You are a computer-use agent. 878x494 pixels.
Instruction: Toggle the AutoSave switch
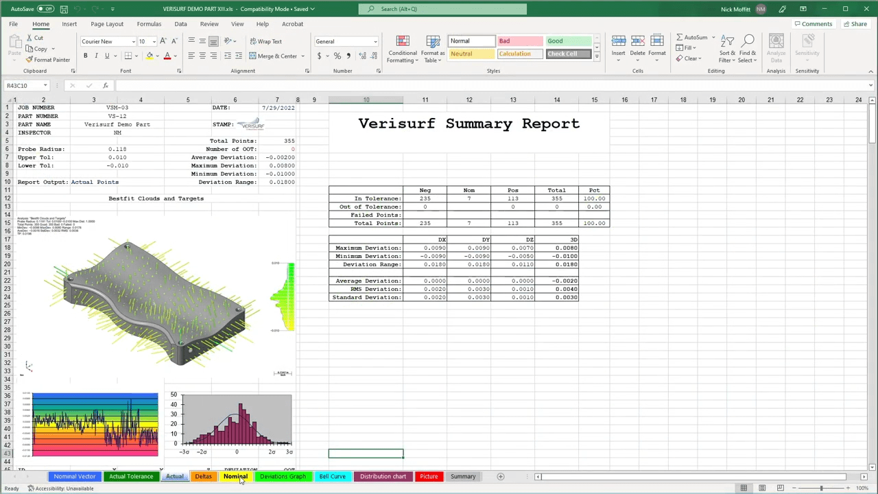coord(45,9)
